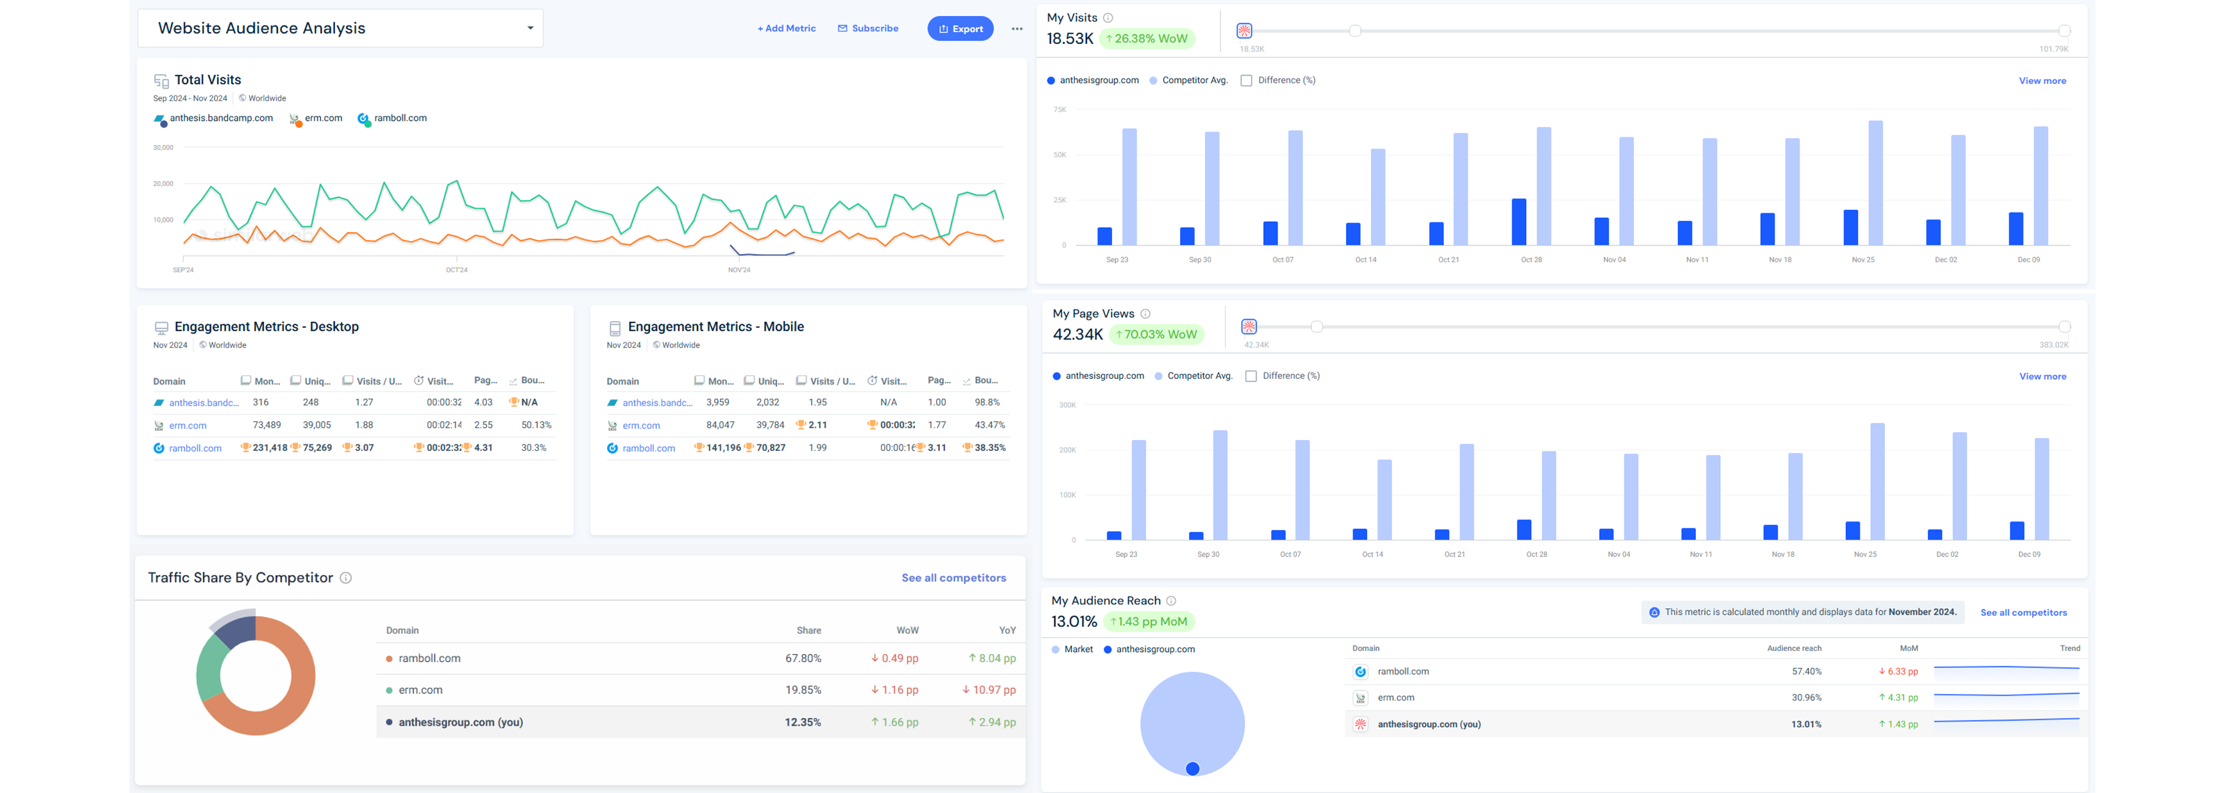Expand the Website Audience Analysis dropdown

(x=530, y=28)
